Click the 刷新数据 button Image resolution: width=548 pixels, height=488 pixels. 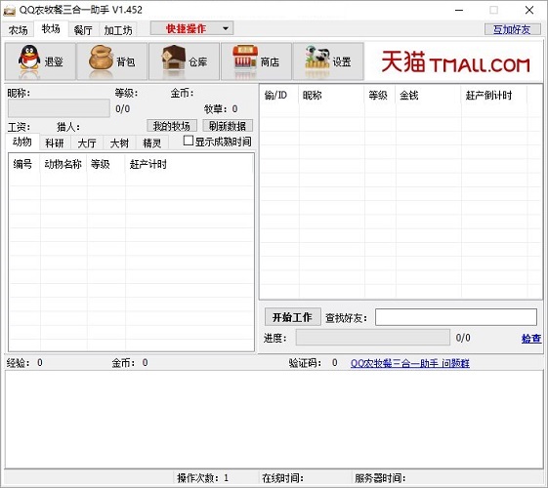(228, 126)
